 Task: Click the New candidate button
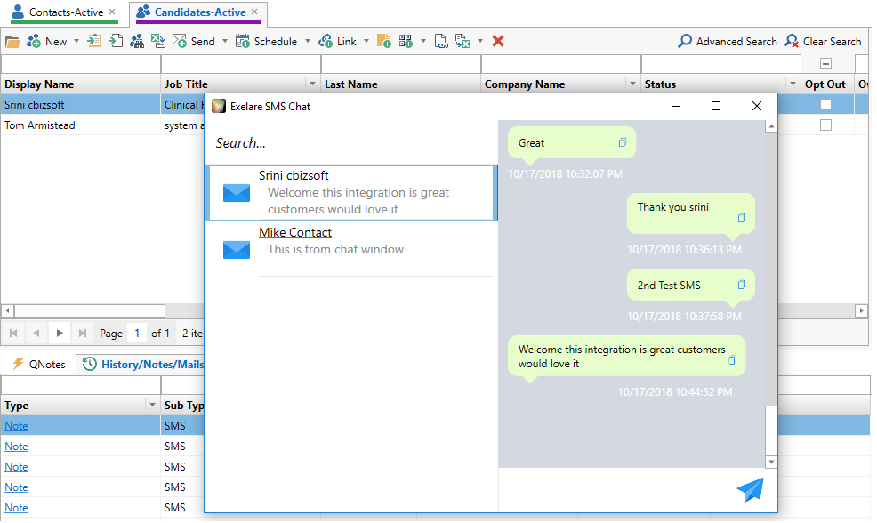pyautogui.click(x=47, y=42)
